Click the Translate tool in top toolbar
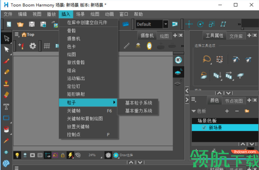 click(x=189, y=24)
